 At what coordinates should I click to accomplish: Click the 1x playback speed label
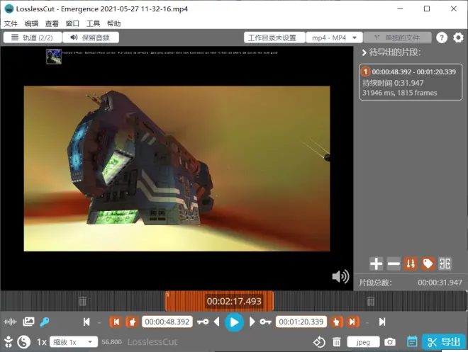[42, 342]
